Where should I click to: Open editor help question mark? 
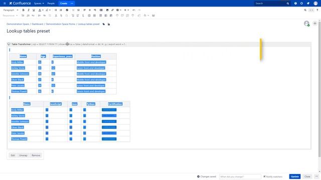(317, 10)
